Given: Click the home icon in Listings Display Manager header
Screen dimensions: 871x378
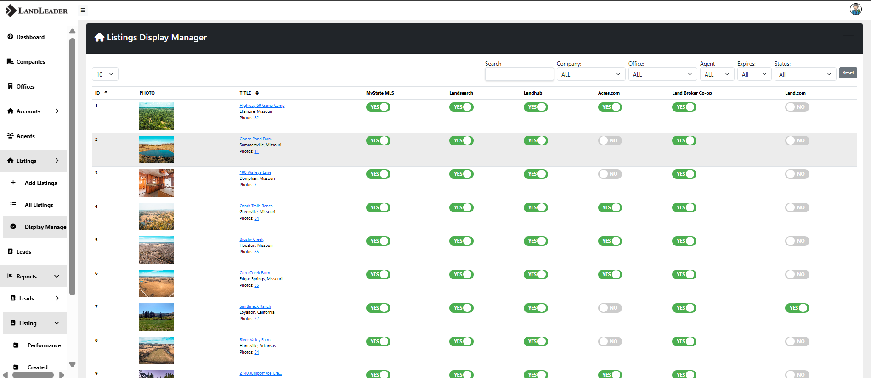Looking at the screenshot, I should (99, 37).
